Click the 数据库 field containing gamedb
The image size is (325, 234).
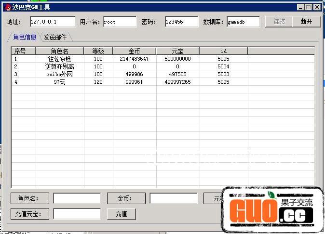click(x=243, y=22)
